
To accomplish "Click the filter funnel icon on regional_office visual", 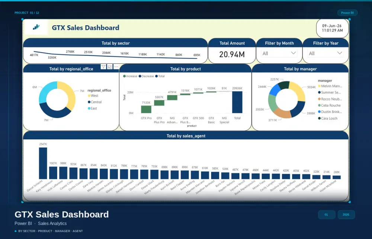I will coord(103,67).
